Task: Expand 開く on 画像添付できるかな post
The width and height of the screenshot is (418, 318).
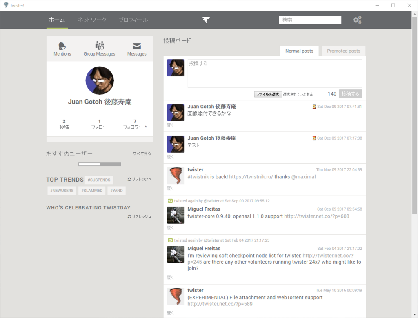Action: [x=170, y=125]
